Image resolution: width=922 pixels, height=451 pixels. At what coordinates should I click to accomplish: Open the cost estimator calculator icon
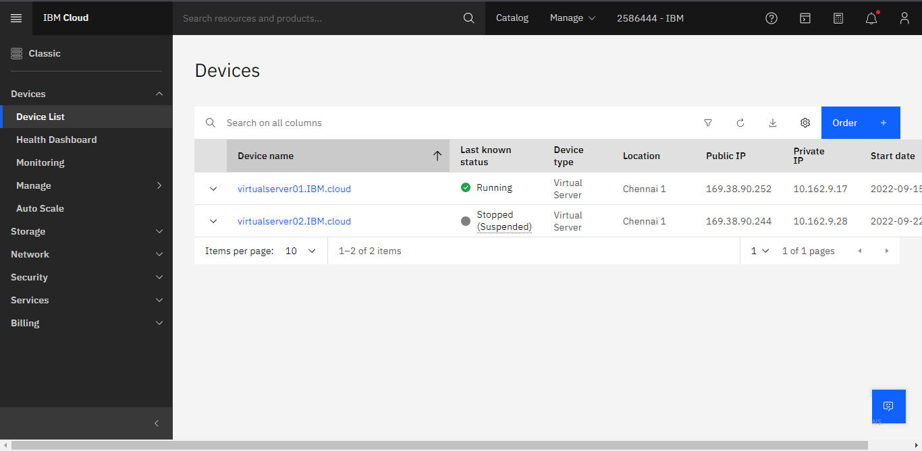838,18
